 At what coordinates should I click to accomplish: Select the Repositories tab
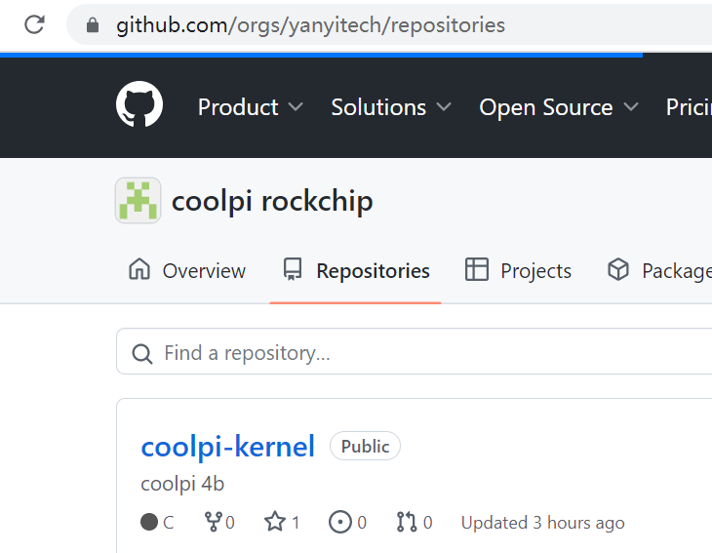tap(356, 270)
